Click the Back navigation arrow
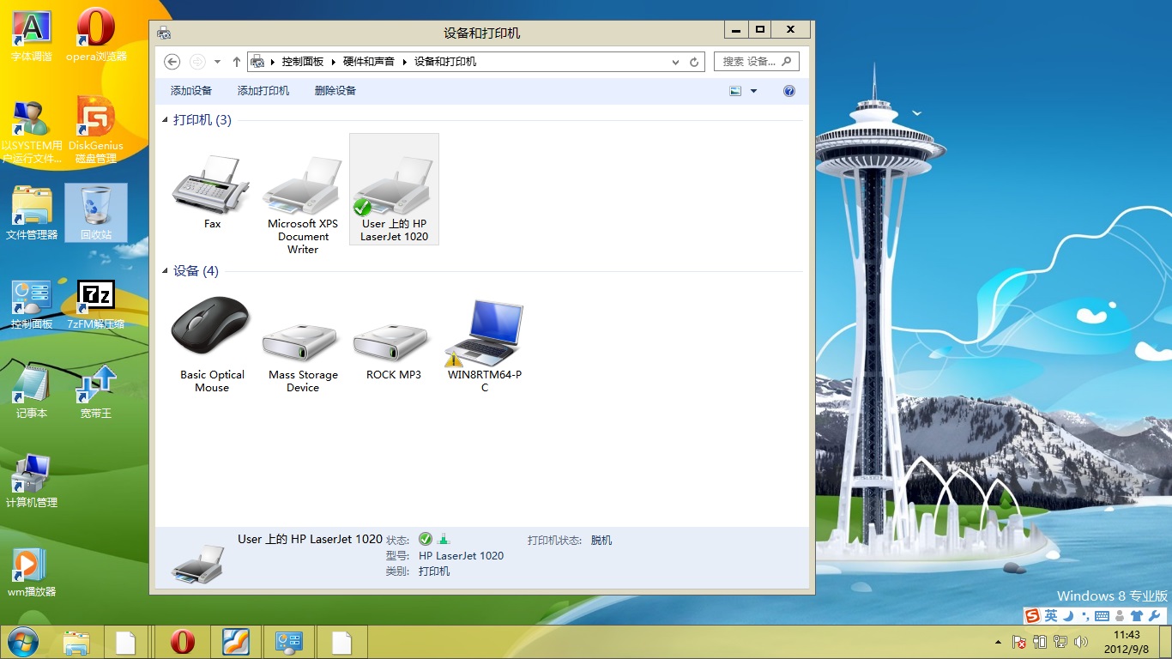The height and width of the screenshot is (659, 1172). 172,62
